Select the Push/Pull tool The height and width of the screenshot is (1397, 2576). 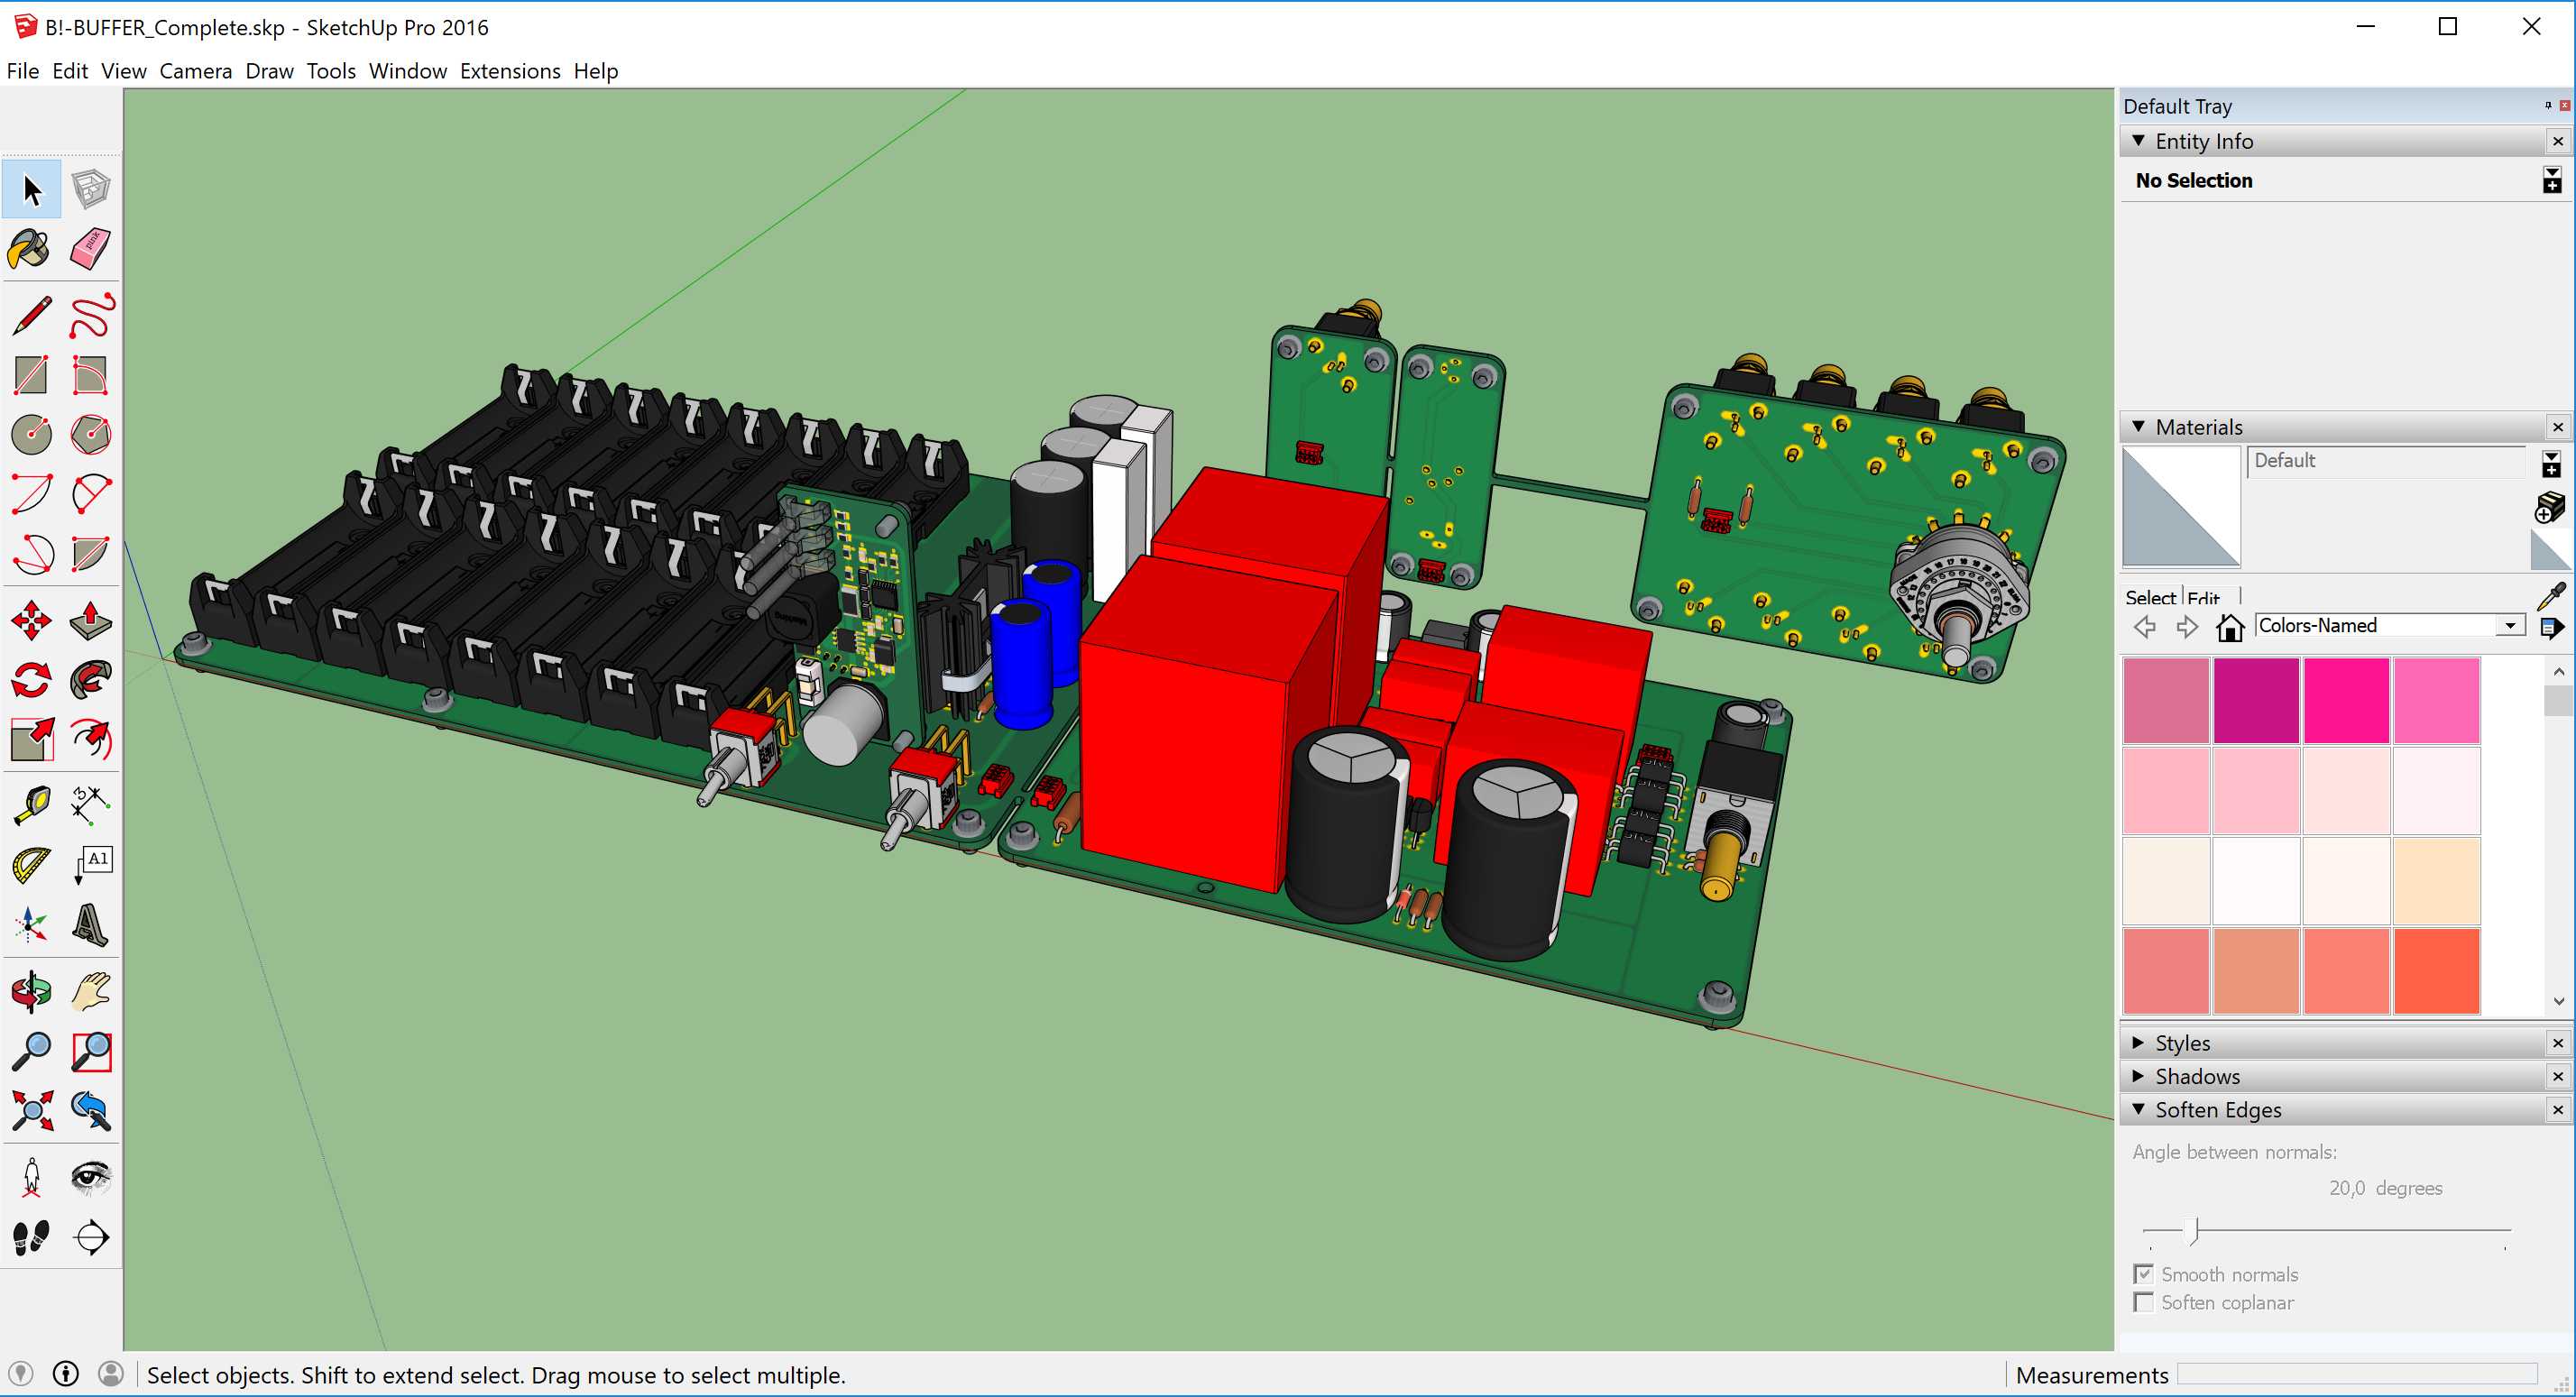pos(91,621)
